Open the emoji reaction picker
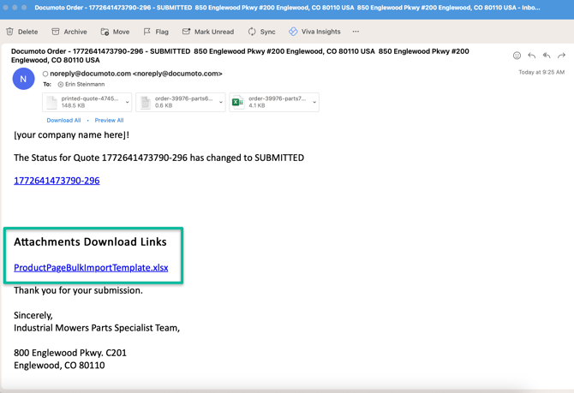 click(517, 56)
